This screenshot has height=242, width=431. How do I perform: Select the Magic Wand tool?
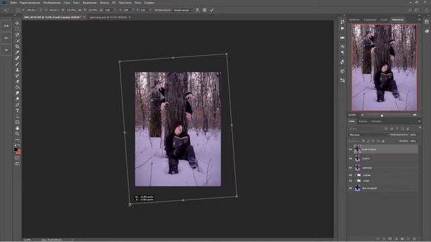(18, 40)
